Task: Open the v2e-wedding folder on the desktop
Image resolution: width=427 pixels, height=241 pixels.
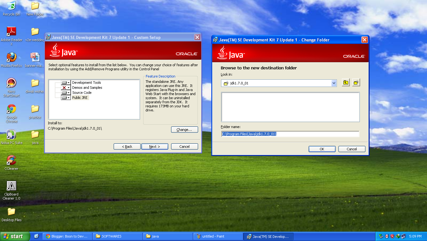Action: (35, 34)
